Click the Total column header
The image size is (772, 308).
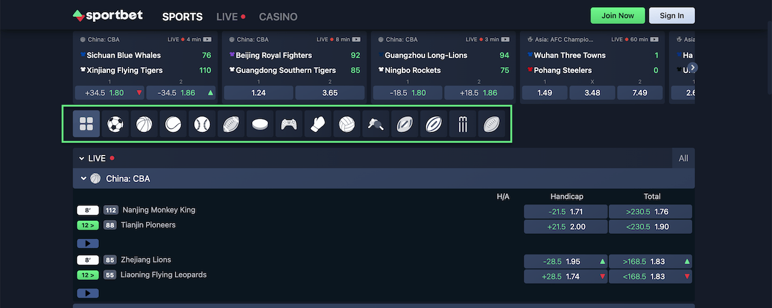pyautogui.click(x=652, y=196)
